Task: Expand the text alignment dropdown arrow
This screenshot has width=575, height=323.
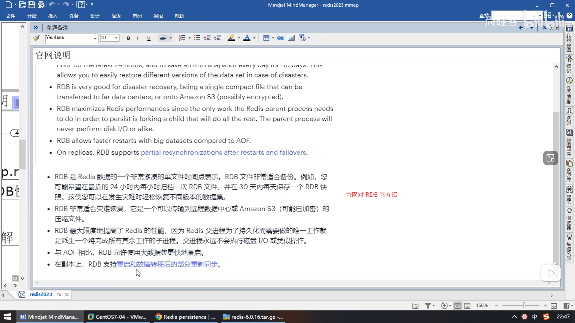Action: coord(171,38)
